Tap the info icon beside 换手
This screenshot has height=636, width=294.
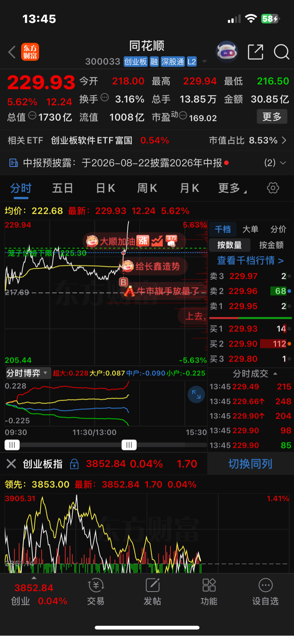[x=105, y=98]
